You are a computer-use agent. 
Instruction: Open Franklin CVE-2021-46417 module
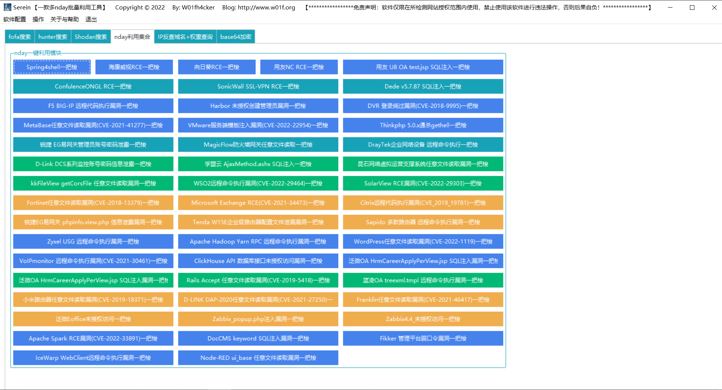tap(423, 300)
